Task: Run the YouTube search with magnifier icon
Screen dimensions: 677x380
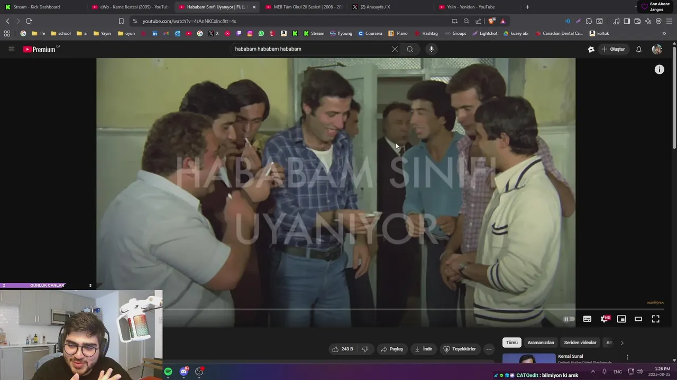Action: (x=410, y=49)
